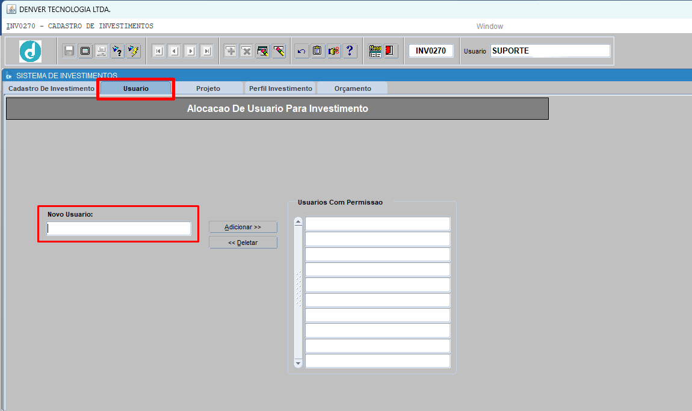Viewport: 692px width, 411px height.
Task: Open help with question mark icon
Action: tap(350, 51)
